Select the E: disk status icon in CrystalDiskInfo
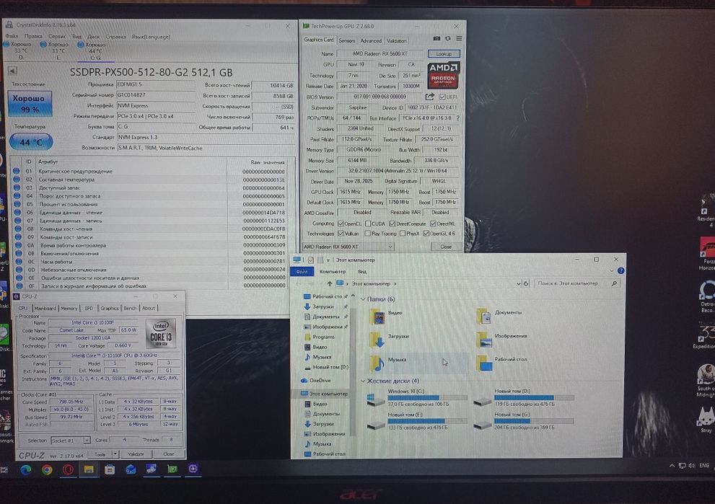 coord(43,45)
